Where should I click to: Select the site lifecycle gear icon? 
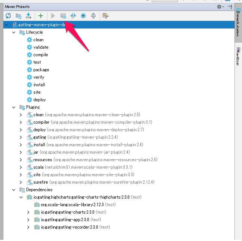tap(30, 92)
